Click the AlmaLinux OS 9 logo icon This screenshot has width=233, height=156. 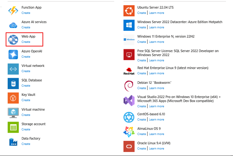[129, 132]
